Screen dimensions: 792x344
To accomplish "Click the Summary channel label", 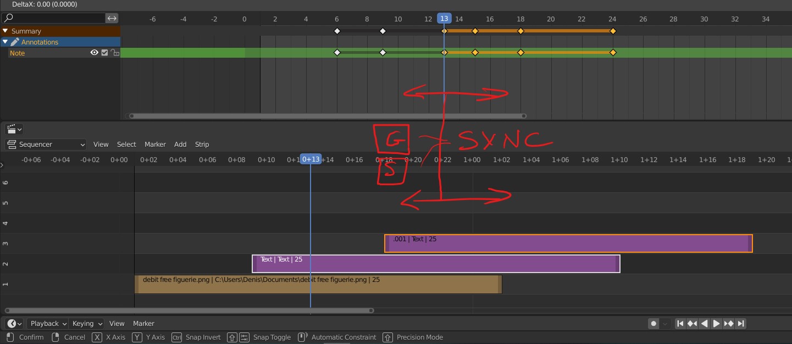I will point(26,31).
